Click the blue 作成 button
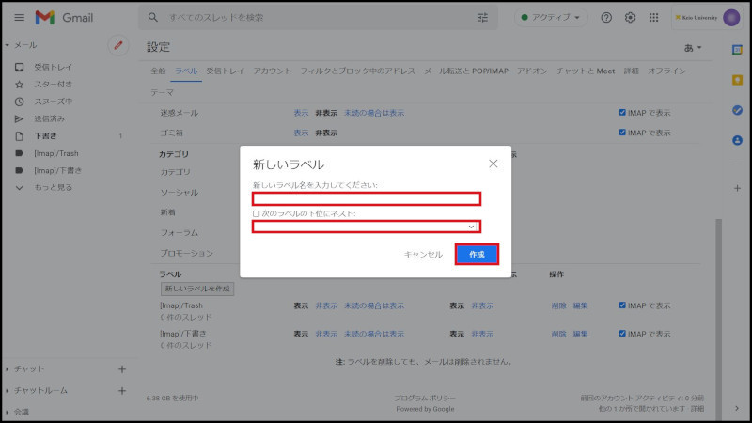The image size is (752, 423). pos(477,254)
